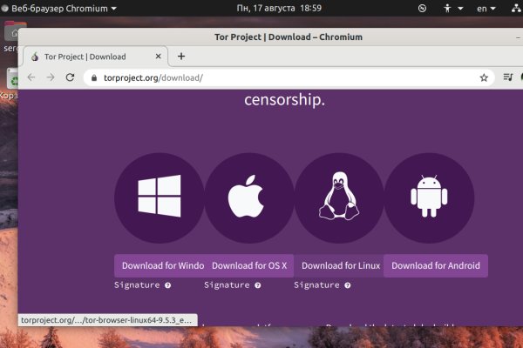Click help icon next to Windows Signature

[x=167, y=284]
